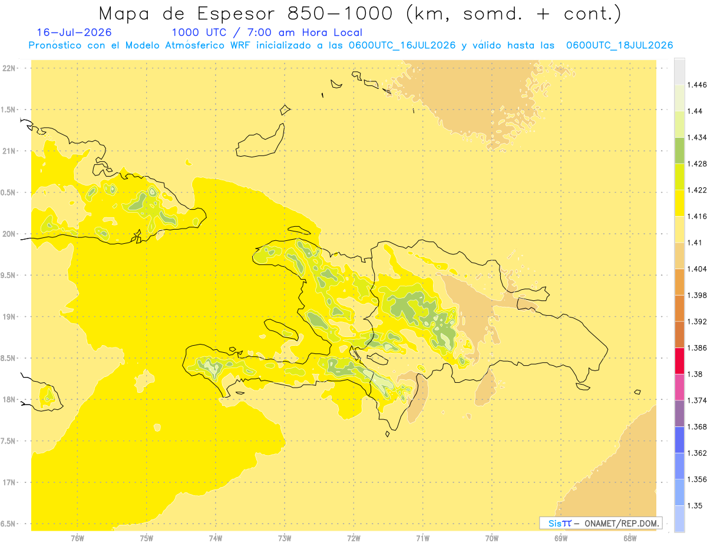
Task: Click legend value '1.38'
Action: (695, 374)
